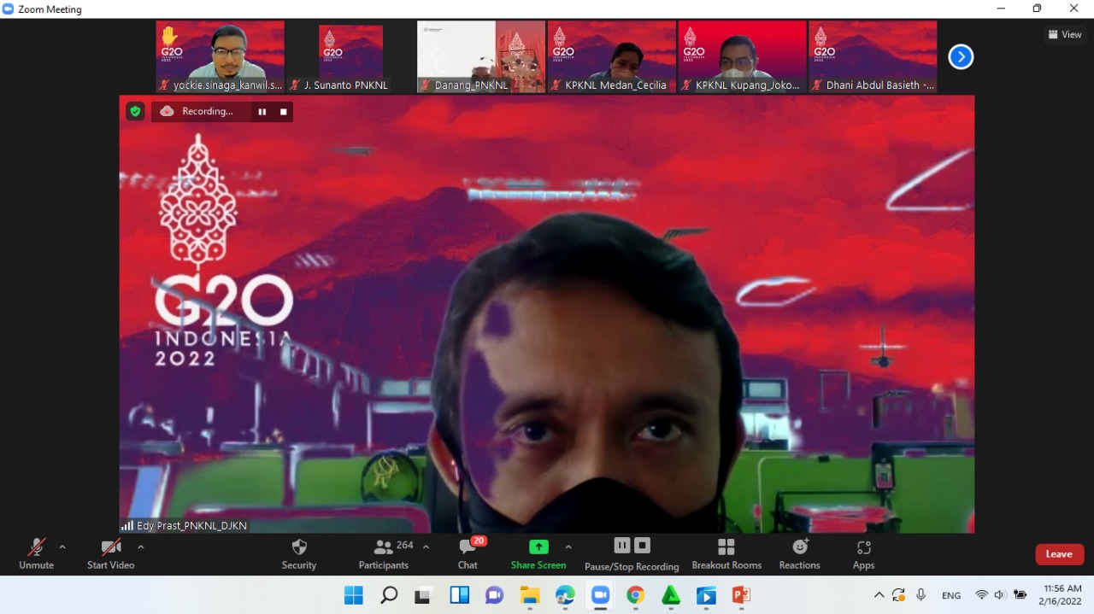Stop recording using the top indicator square
The width and height of the screenshot is (1094, 614).
click(284, 112)
